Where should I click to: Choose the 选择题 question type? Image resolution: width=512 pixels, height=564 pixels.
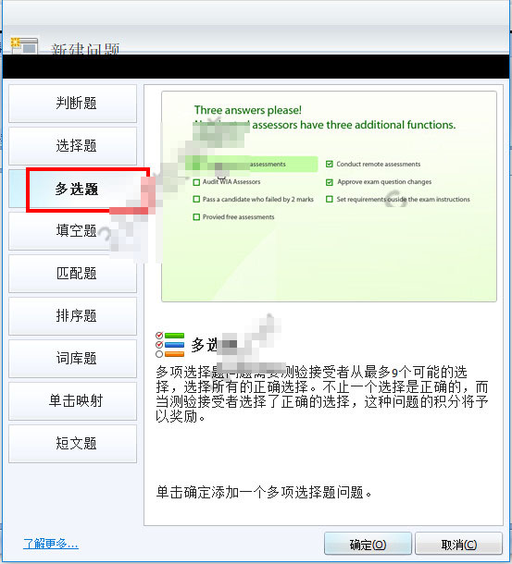[x=72, y=146]
